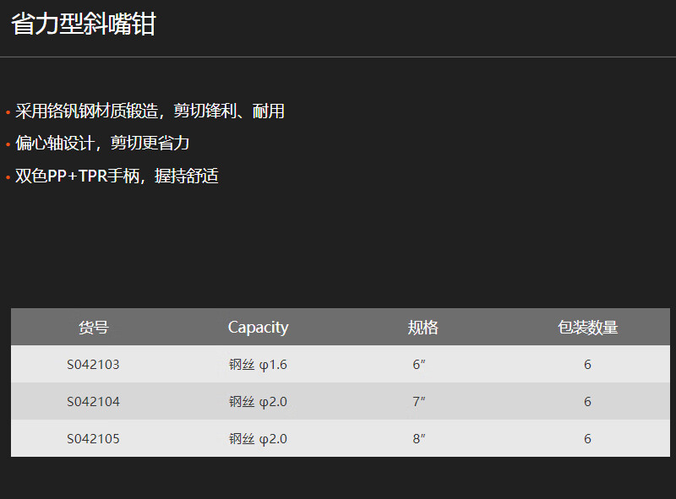Click product number S042105

click(x=93, y=439)
